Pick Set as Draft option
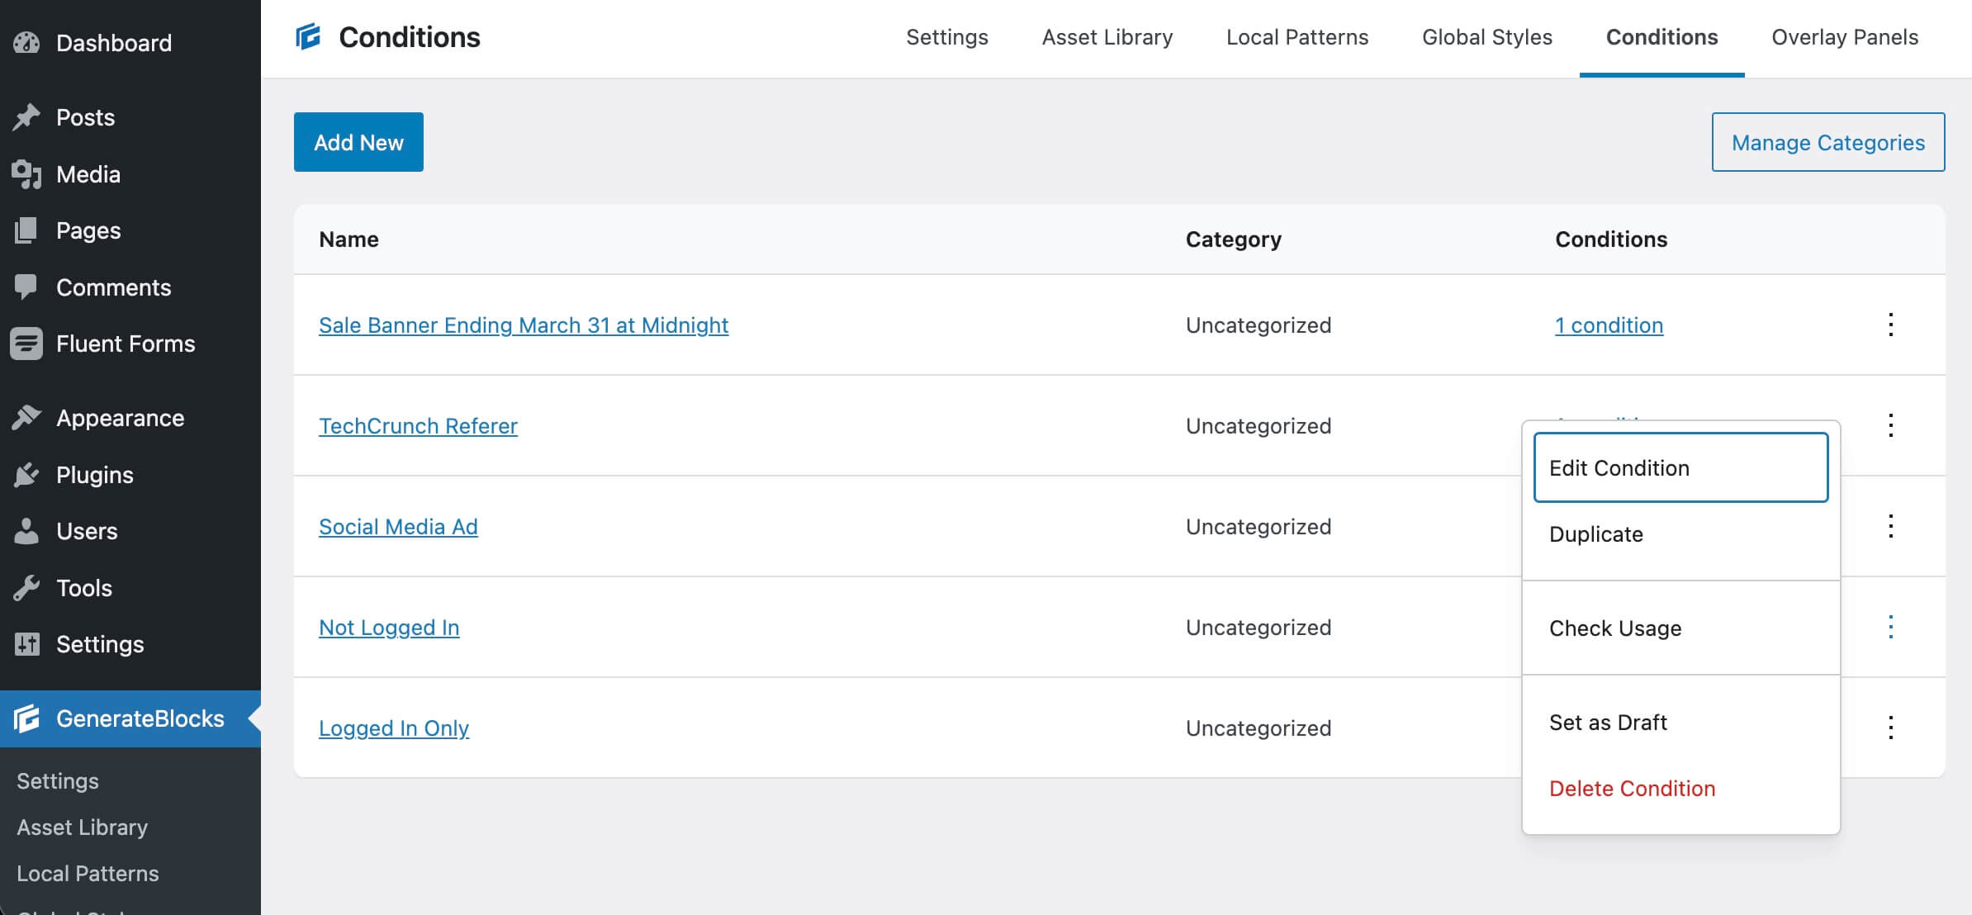The width and height of the screenshot is (1972, 915). [1608, 723]
